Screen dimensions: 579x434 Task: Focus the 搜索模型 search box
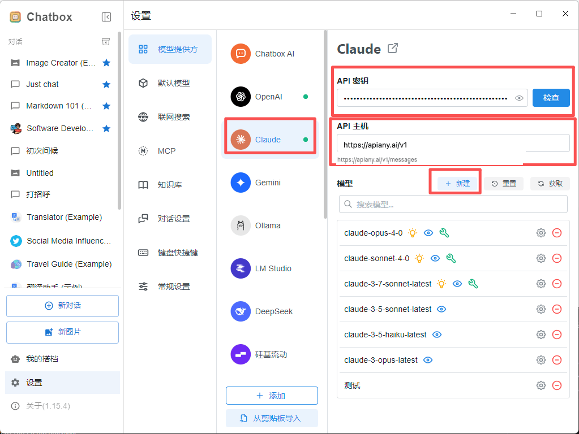[453, 204]
